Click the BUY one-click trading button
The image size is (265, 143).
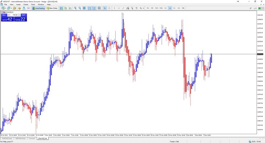click(x=24, y=15)
